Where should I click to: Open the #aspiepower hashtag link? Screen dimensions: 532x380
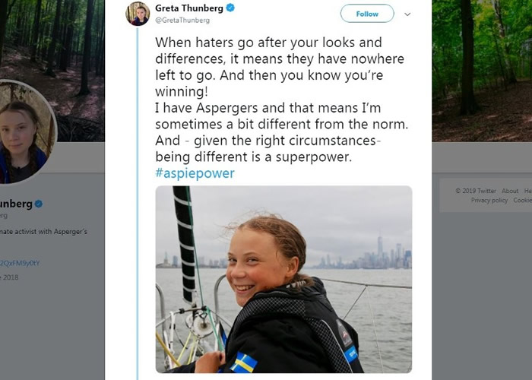click(x=195, y=173)
